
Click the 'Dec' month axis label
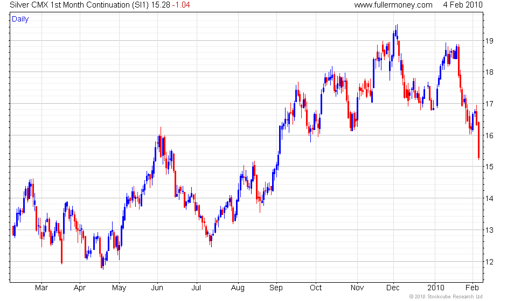tap(393, 288)
